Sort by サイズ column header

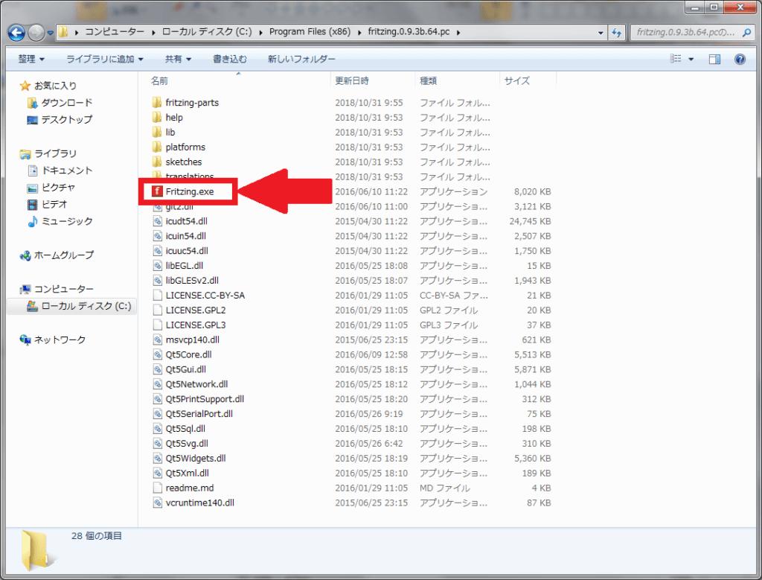(x=517, y=80)
